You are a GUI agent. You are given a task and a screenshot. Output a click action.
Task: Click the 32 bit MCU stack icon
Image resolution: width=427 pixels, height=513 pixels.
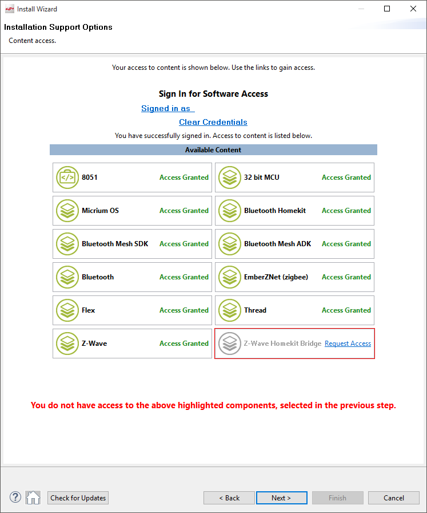(x=230, y=177)
